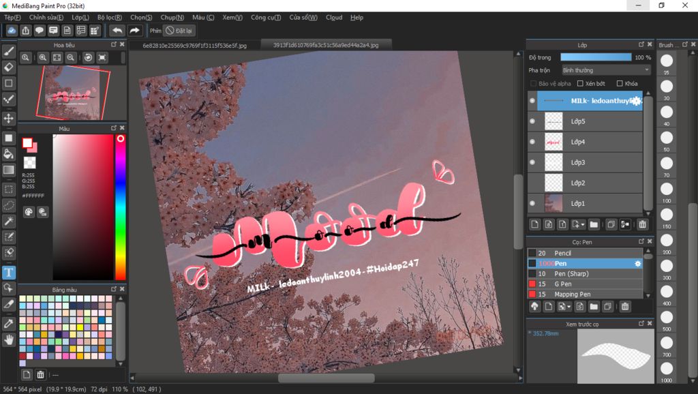This screenshot has height=394, width=698.
Task: Select the Magic Wand tool
Action: pos(8,221)
